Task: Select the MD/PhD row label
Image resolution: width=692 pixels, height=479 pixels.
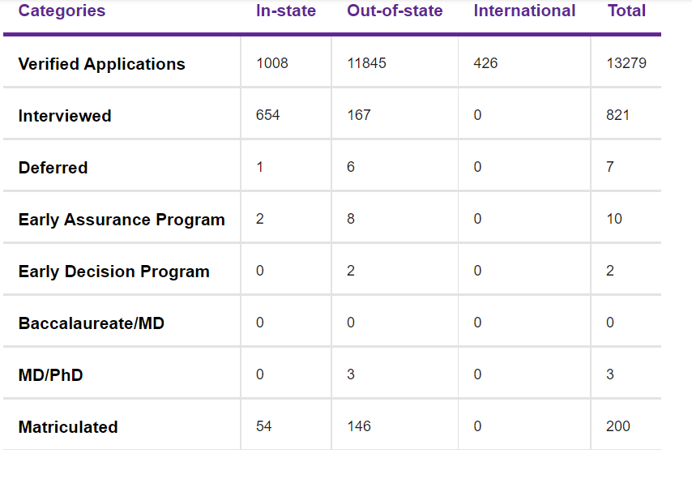Action: click(50, 375)
